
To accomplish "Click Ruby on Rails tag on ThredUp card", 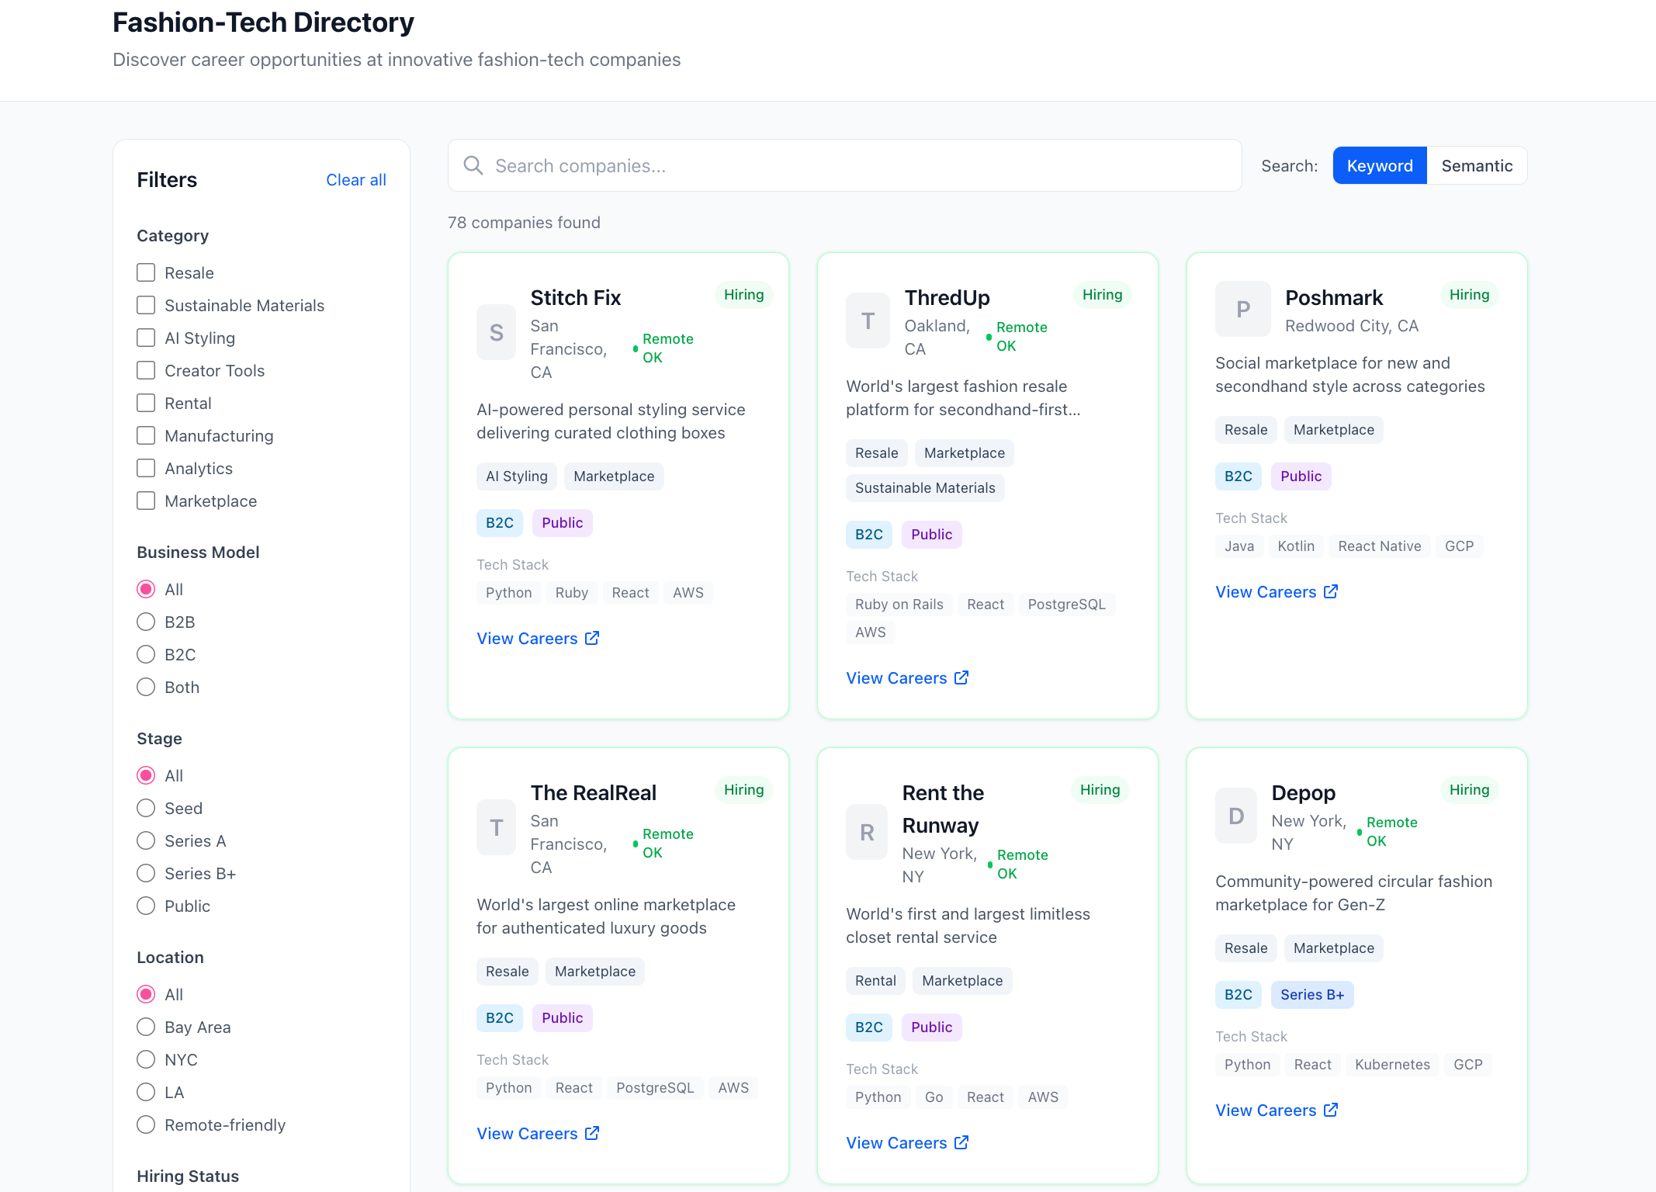I will click(x=899, y=604).
